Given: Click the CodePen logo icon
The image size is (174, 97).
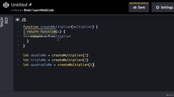Looking at the screenshot, I should [x=6, y=5].
